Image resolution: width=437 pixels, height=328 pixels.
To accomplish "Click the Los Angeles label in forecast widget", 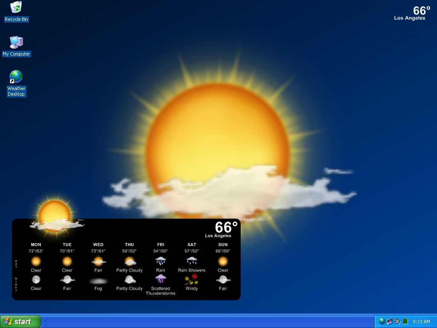I will pos(218,236).
